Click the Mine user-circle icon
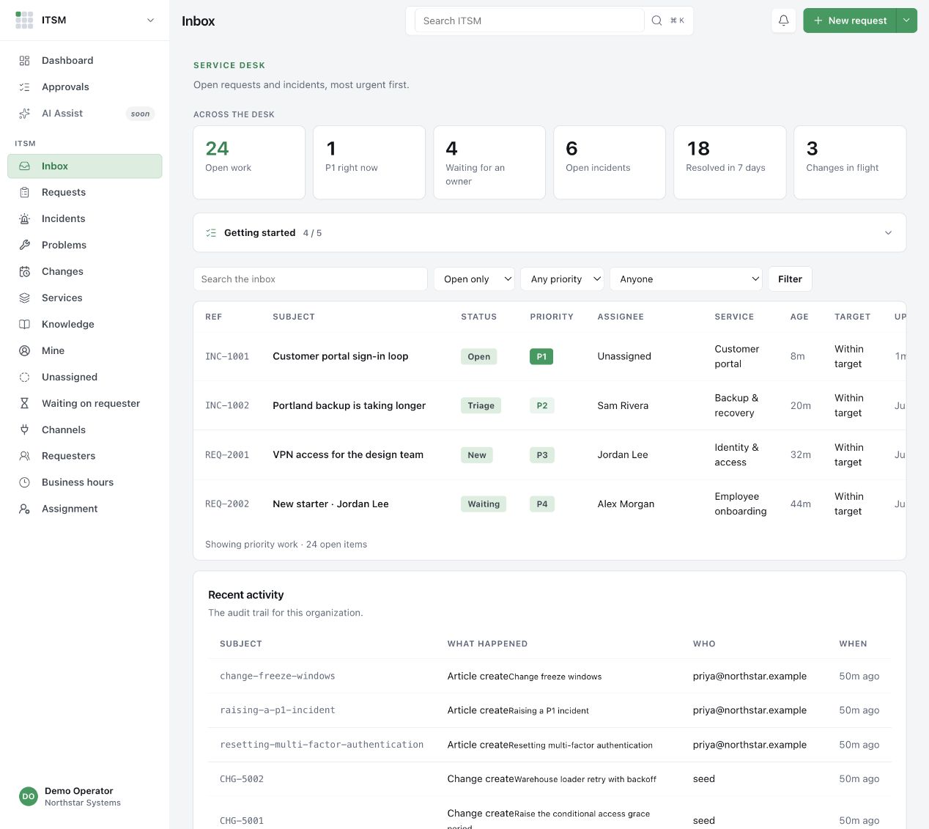 (x=24, y=351)
